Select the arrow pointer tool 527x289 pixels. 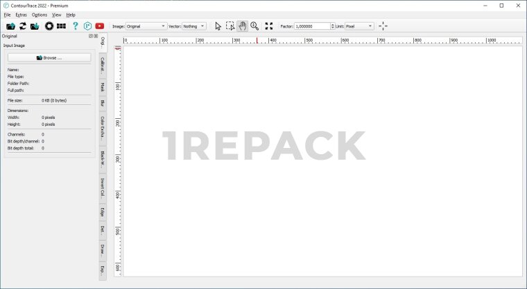(x=218, y=26)
